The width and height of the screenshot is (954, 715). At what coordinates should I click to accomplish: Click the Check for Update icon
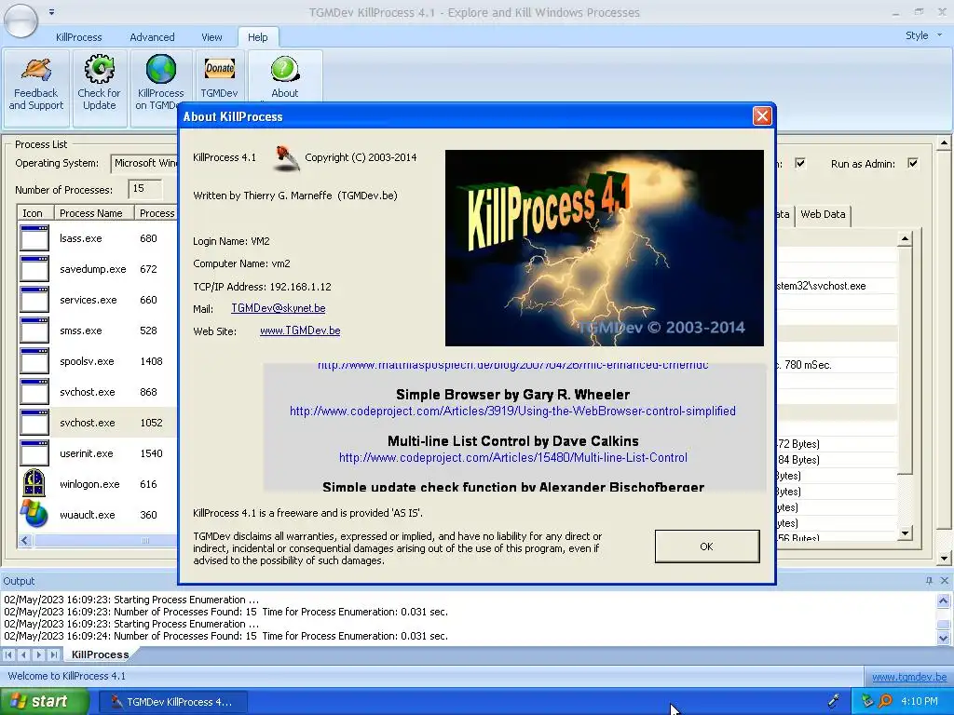[x=99, y=69]
